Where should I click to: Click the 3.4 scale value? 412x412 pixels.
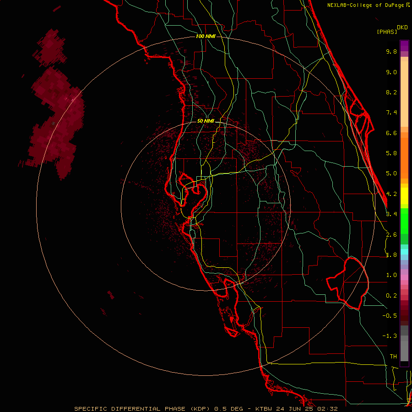[391, 214]
